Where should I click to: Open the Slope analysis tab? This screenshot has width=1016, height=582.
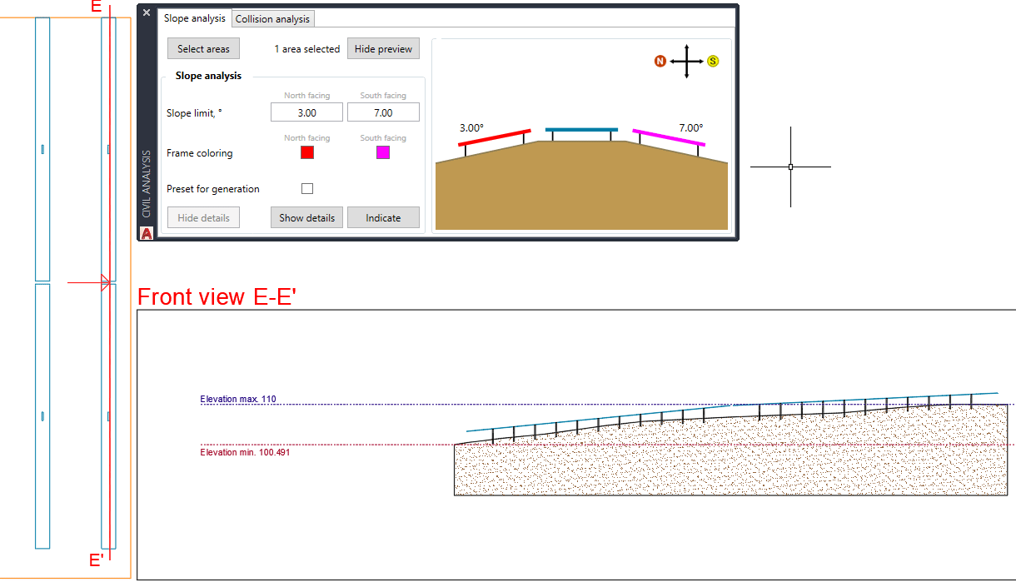click(195, 18)
